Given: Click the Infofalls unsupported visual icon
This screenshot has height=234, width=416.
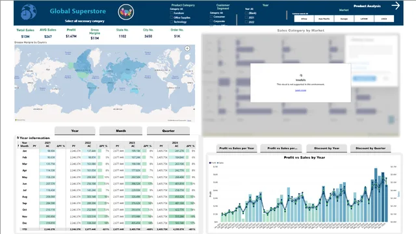Looking at the screenshot, I should (300, 75).
